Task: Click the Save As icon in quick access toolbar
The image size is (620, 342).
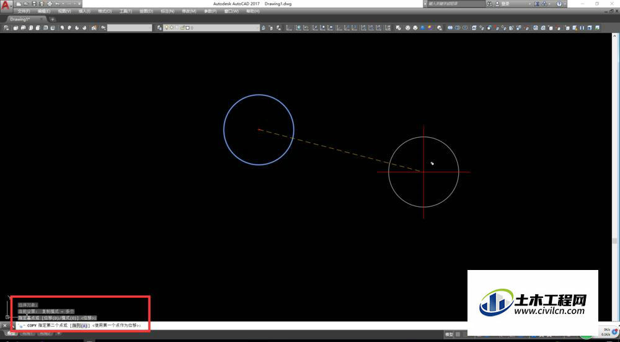Action: 42,4
